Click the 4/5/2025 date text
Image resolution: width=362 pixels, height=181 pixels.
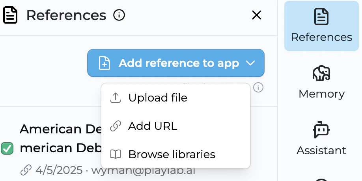point(59,170)
